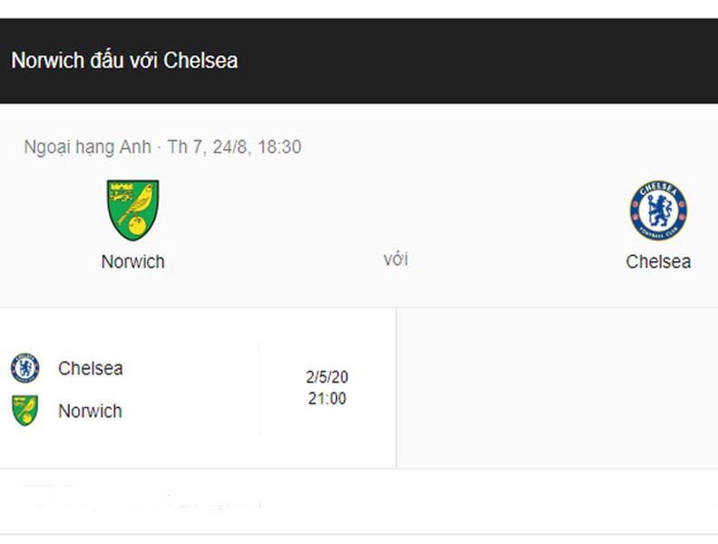Click small Chelsea badge in match row
The image size is (718, 544).
tap(24, 368)
